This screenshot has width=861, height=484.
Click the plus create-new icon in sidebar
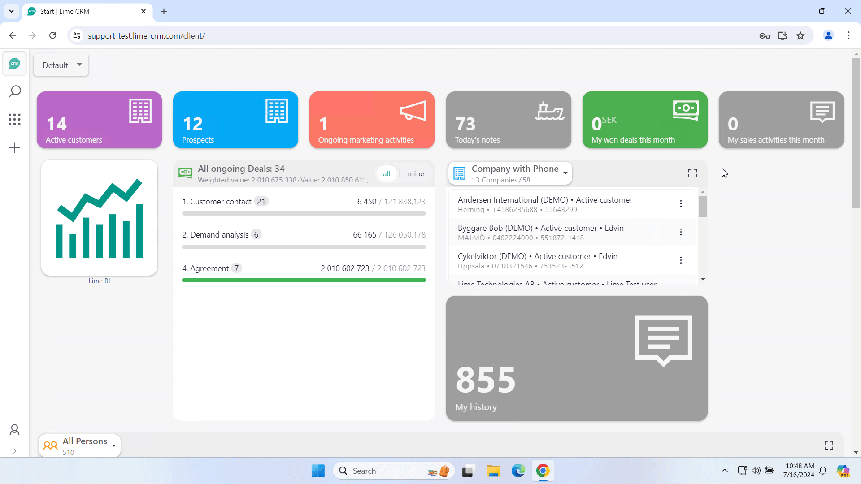(x=15, y=148)
